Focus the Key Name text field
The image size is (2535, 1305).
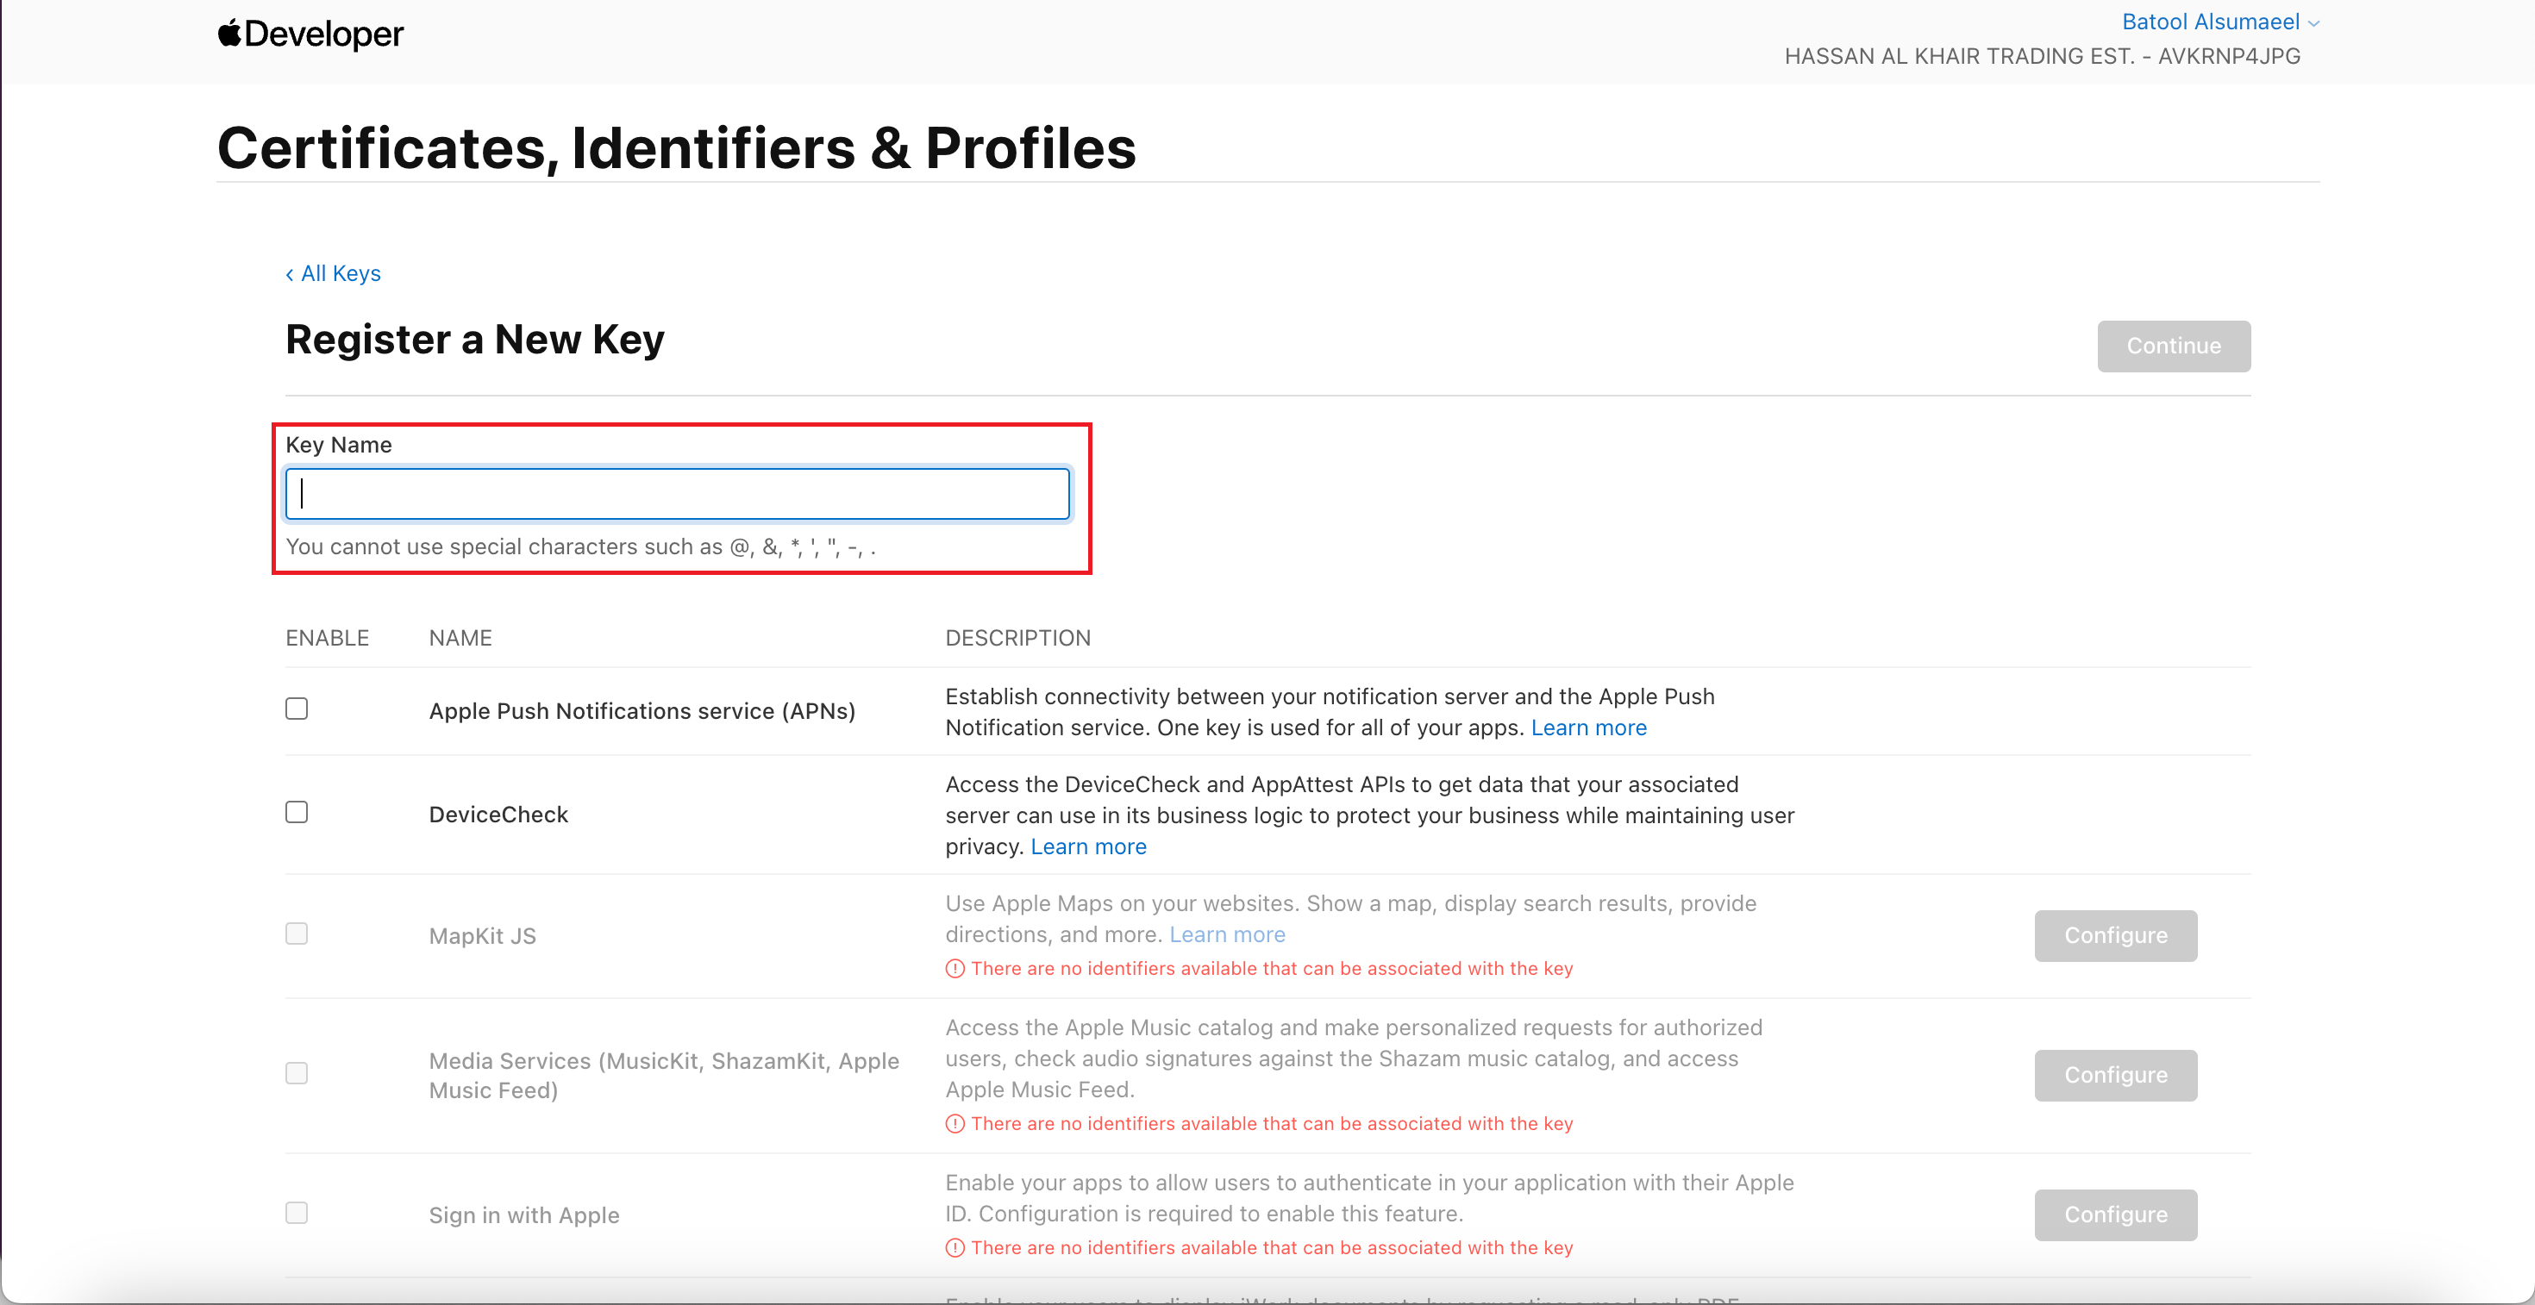(x=677, y=494)
